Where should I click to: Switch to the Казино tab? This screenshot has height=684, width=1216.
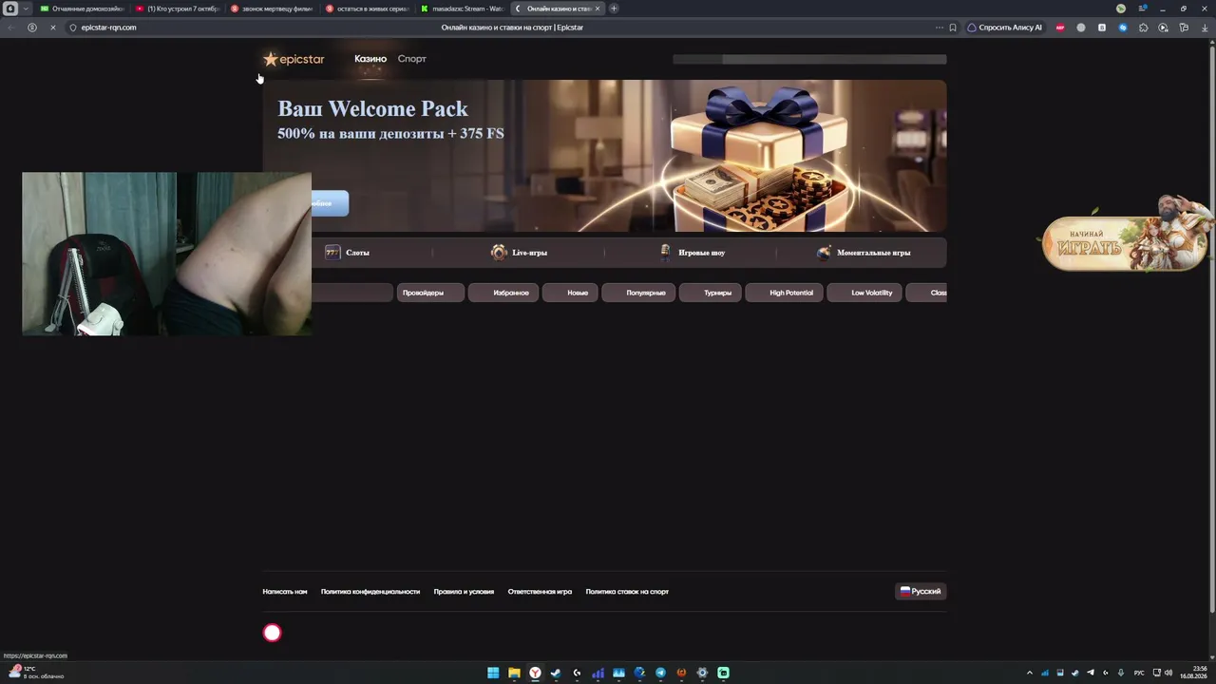point(370,59)
